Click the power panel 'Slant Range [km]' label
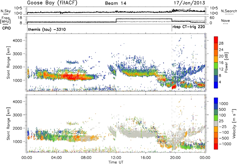The width and height of the screenshot is (237, 164). pos(8,62)
